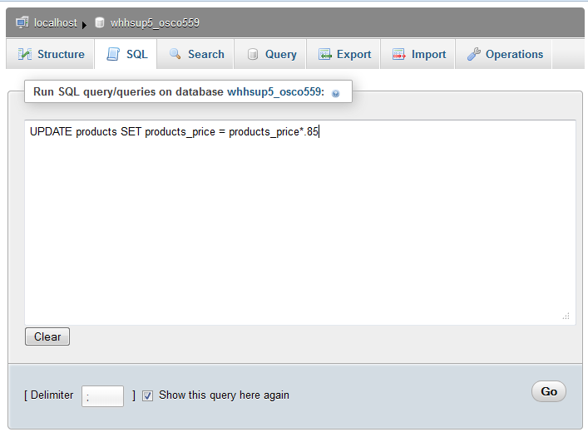This screenshot has height=432, width=588.
Task: Click the Search tab magnifier icon
Action: (175, 54)
